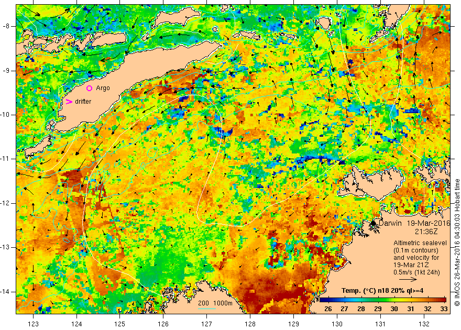
Task: Click latitude axis label -13
Action: pos(6,247)
